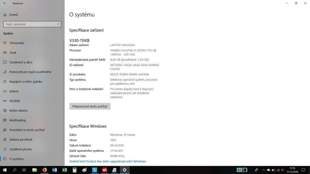Select Windows 10 Home edition text
The height and width of the screenshot is (174, 310).
pyautogui.click(x=123, y=135)
